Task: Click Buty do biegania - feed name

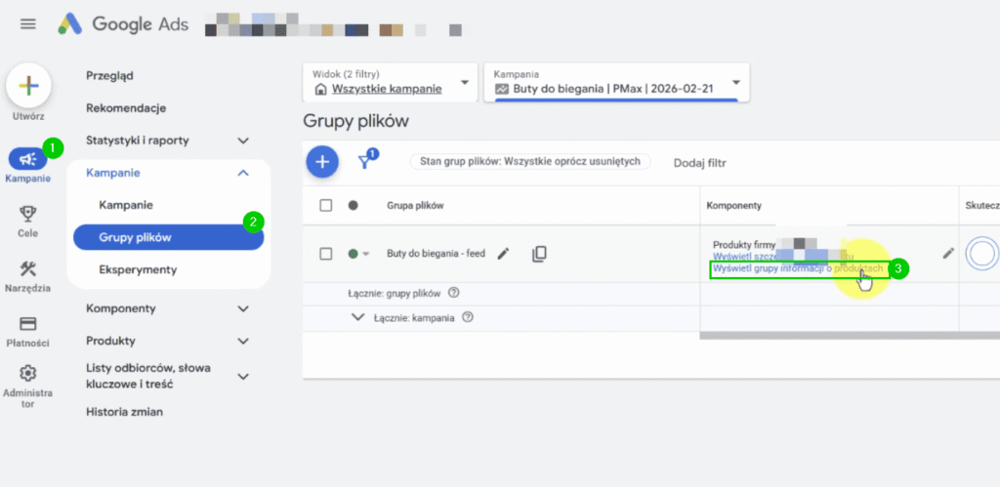Action: pos(436,254)
